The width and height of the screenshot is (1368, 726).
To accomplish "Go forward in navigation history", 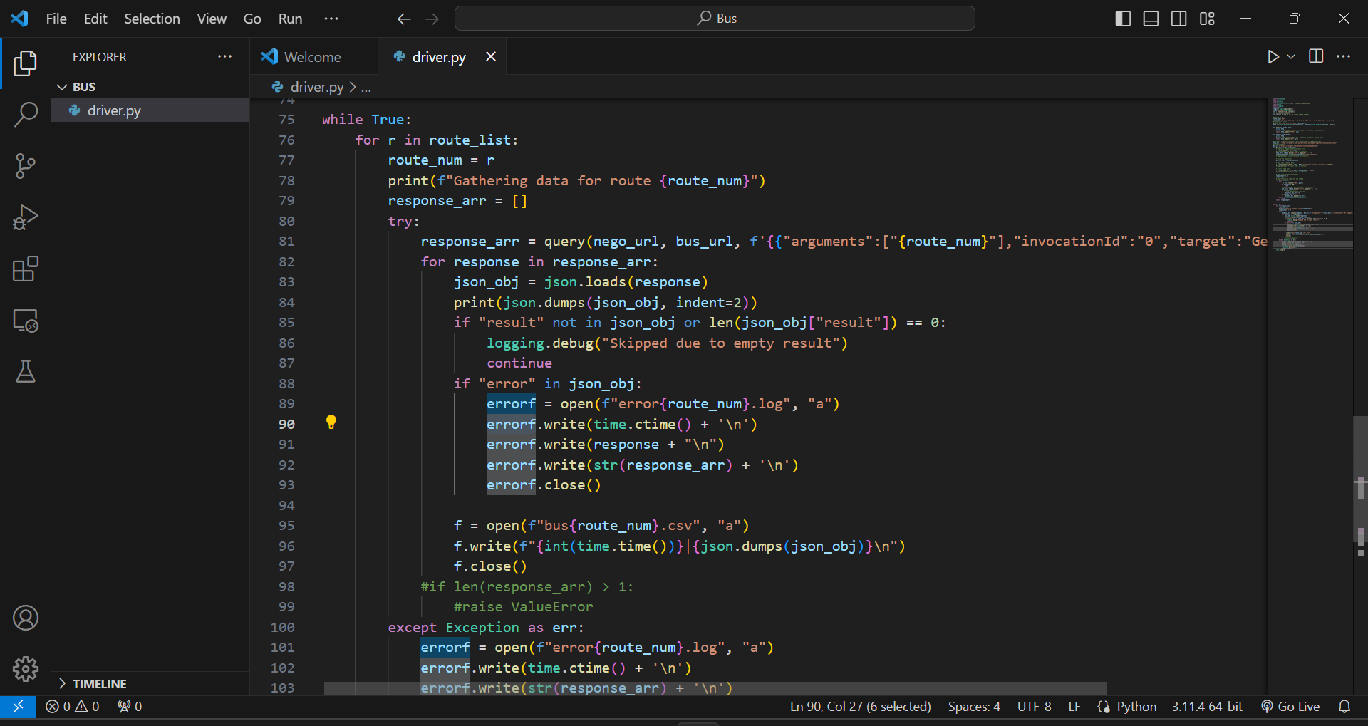I will (x=432, y=19).
